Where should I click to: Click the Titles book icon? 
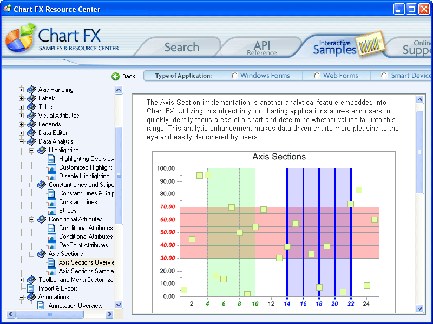[x=31, y=107]
